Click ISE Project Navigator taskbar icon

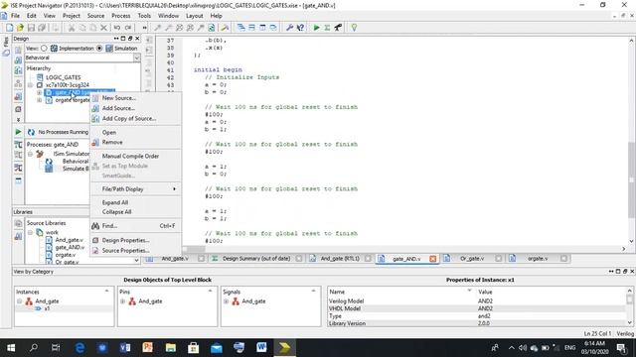[x=284, y=348]
